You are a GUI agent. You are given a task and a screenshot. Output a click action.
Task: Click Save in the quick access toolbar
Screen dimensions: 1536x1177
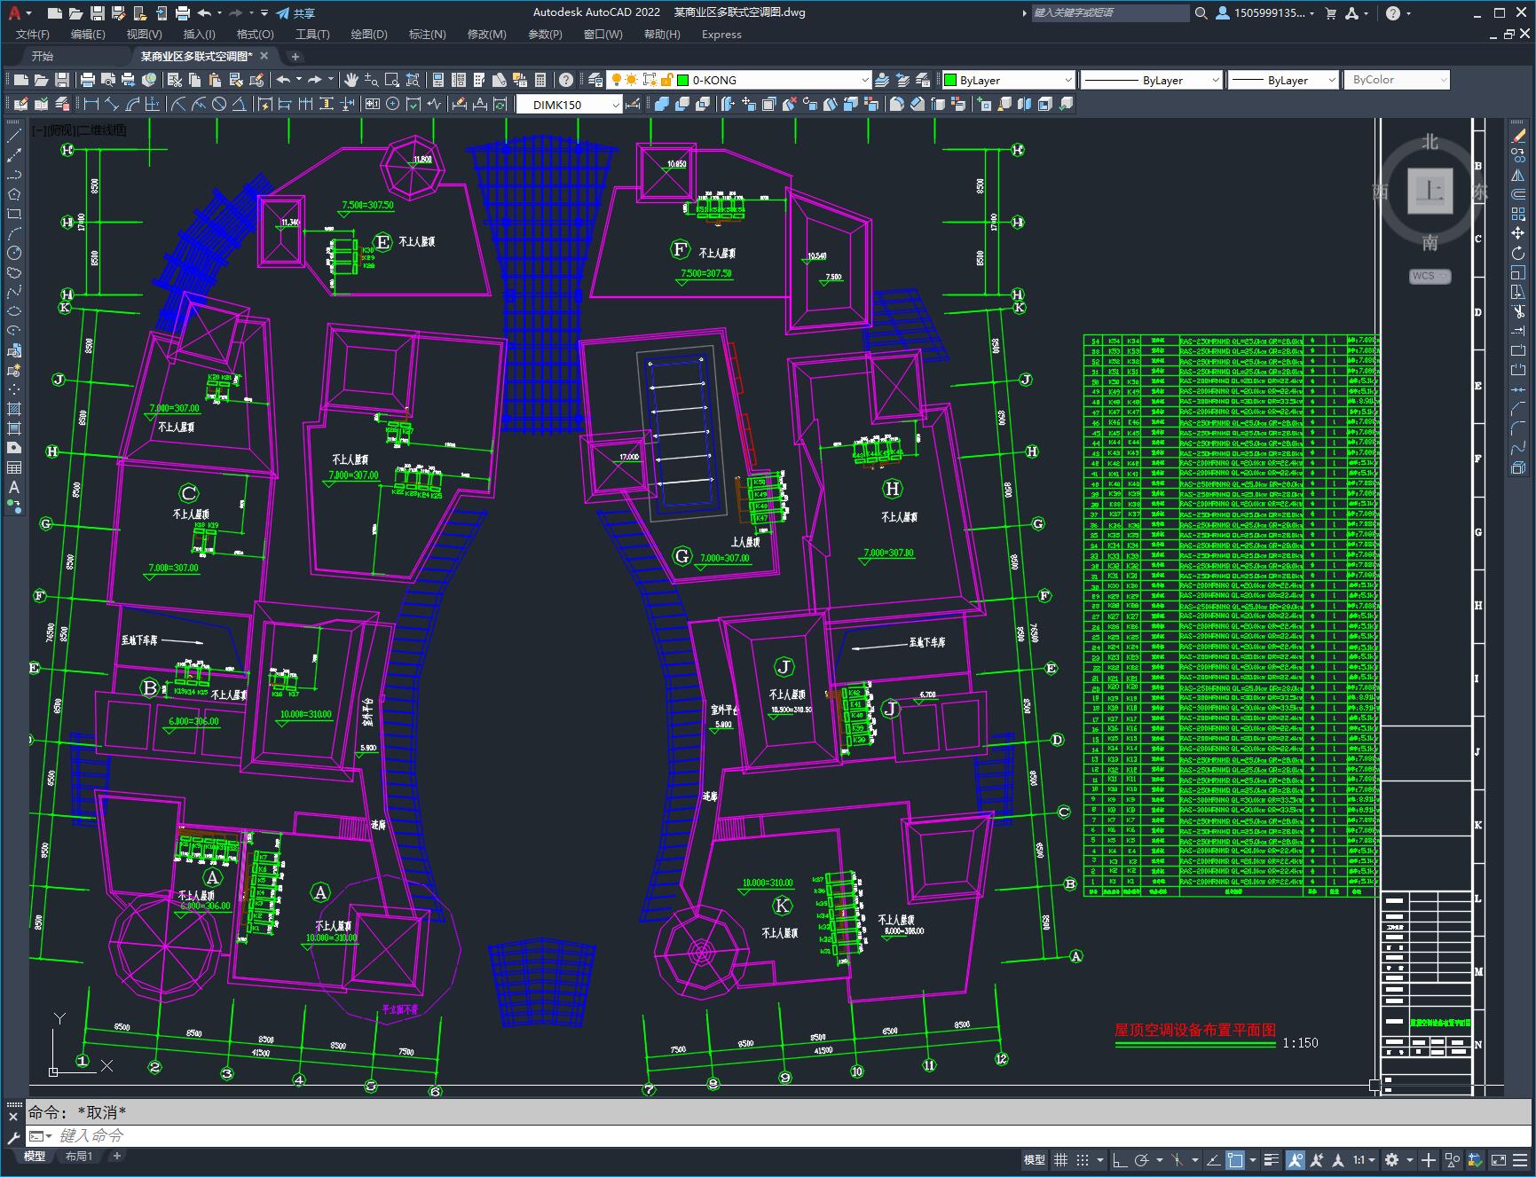(97, 12)
